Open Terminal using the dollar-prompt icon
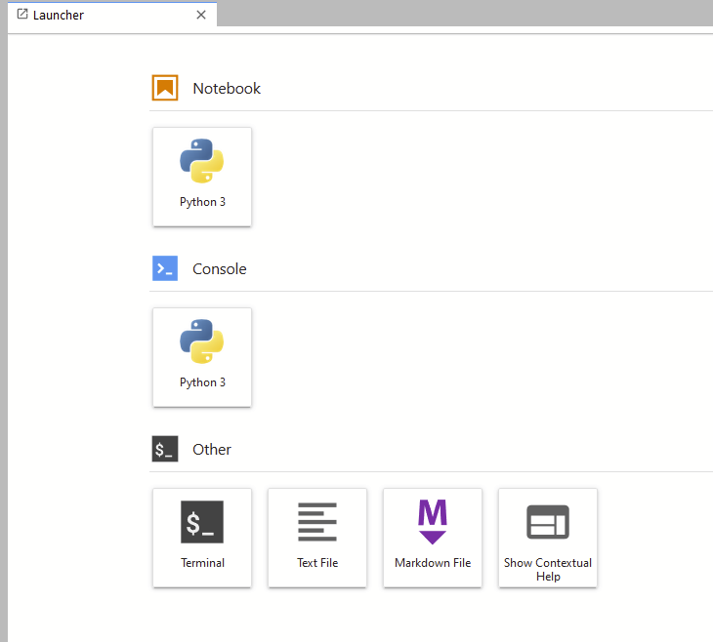Image resolution: width=713 pixels, height=642 pixels. pyautogui.click(x=202, y=522)
